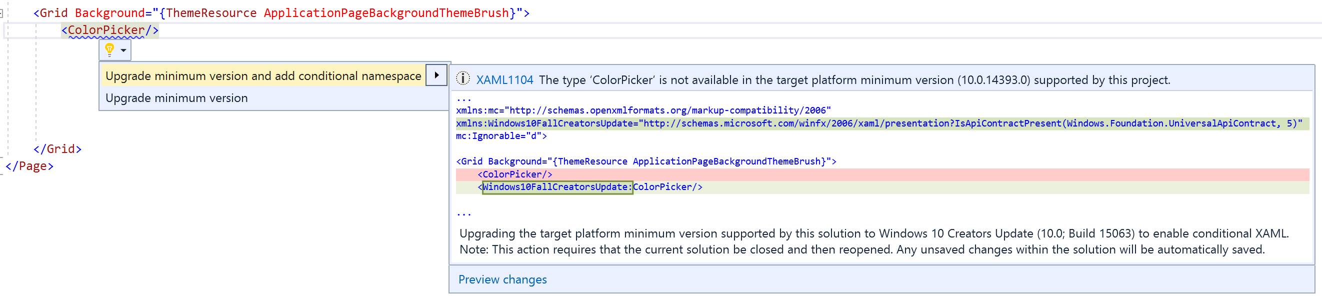Viewport: 1322px width, 303px height.
Task: Expand the submenu arrow on highlighted action
Action: click(x=436, y=75)
